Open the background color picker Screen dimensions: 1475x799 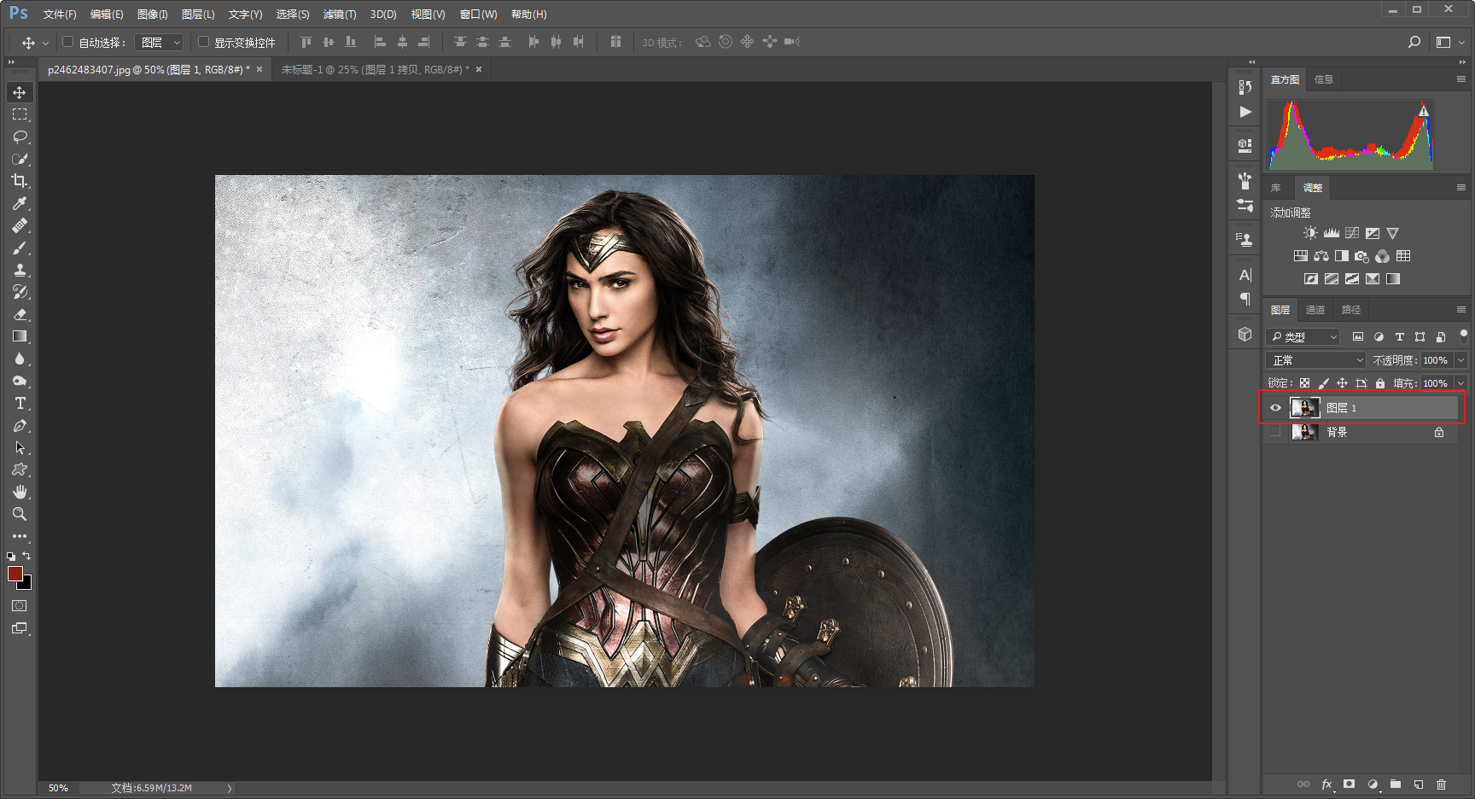pos(27,585)
